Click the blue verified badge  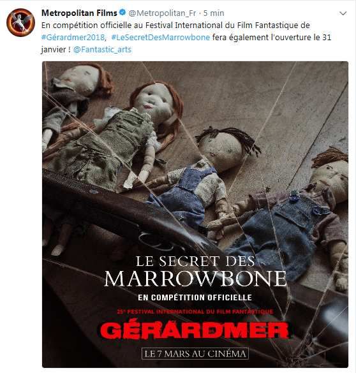point(122,13)
